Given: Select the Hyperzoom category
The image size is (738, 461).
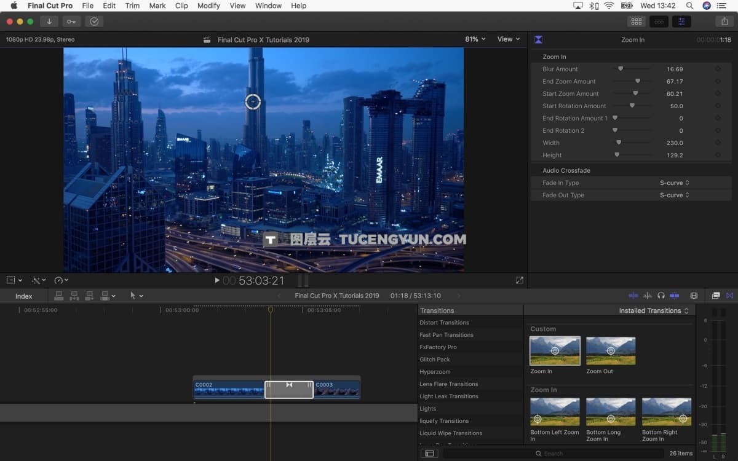Looking at the screenshot, I should point(435,372).
